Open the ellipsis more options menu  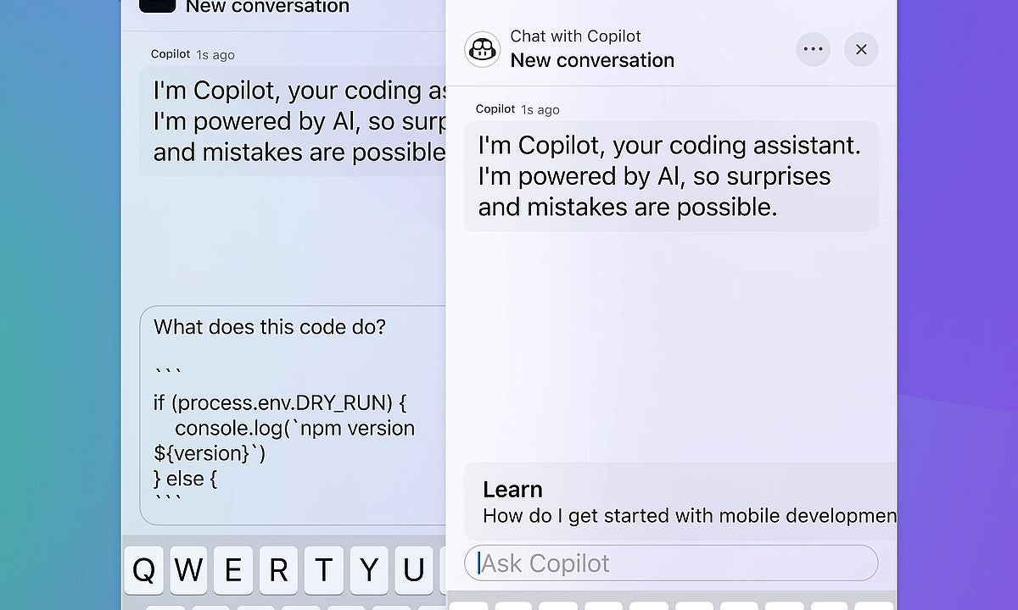click(813, 49)
